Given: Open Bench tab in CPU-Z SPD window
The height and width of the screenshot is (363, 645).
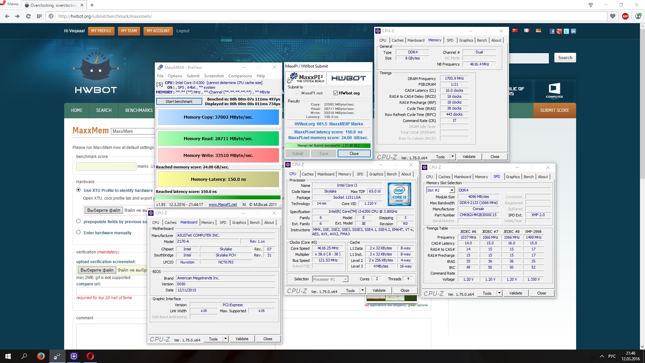Looking at the screenshot, I should pos(528,177).
